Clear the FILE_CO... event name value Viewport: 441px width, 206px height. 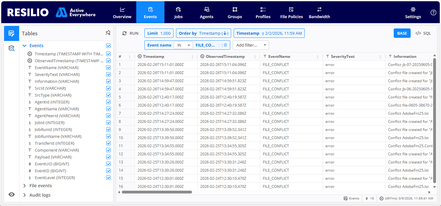219,45
